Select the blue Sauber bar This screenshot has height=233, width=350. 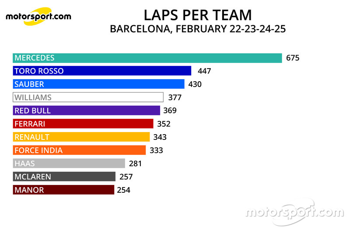99,84
